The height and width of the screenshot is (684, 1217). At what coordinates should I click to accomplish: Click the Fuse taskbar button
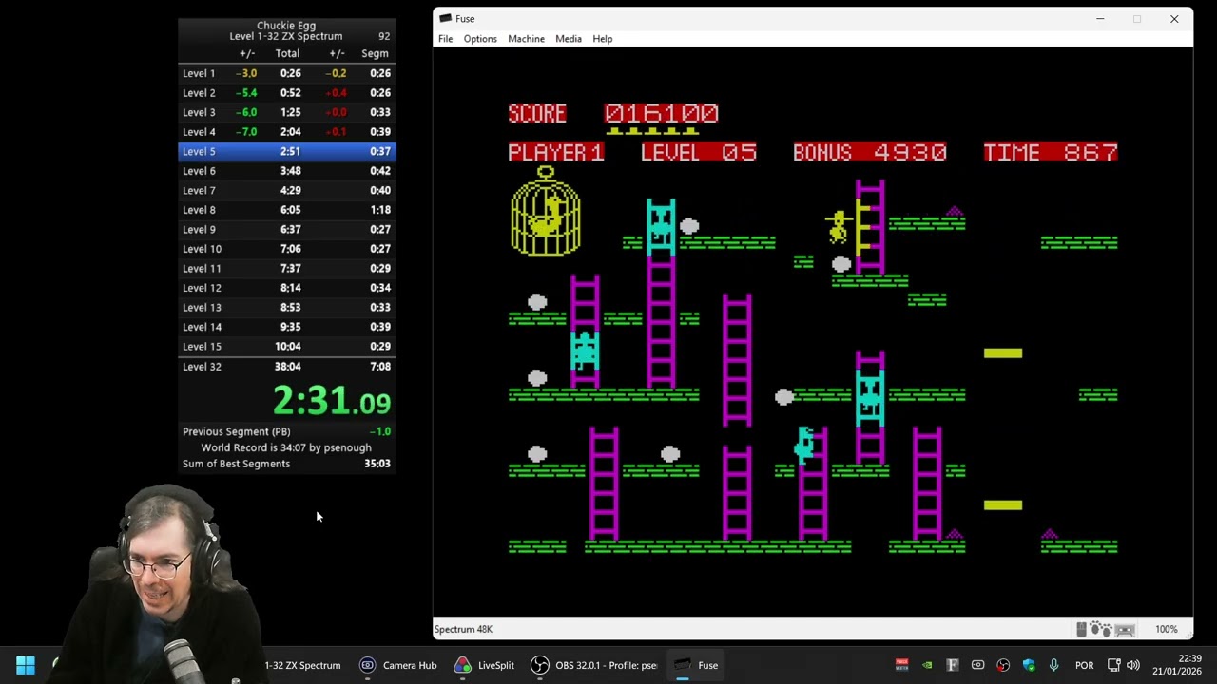point(696,665)
